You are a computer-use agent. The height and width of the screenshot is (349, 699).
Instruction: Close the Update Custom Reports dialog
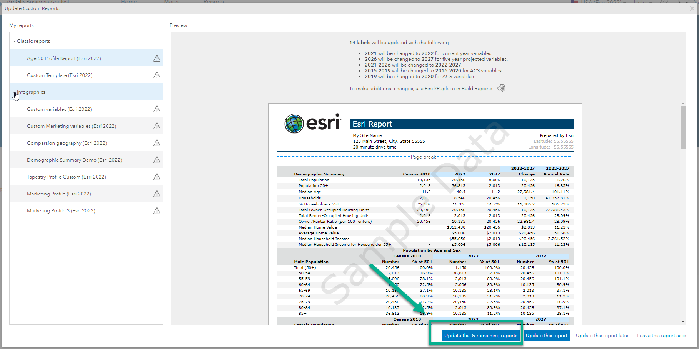[692, 8]
